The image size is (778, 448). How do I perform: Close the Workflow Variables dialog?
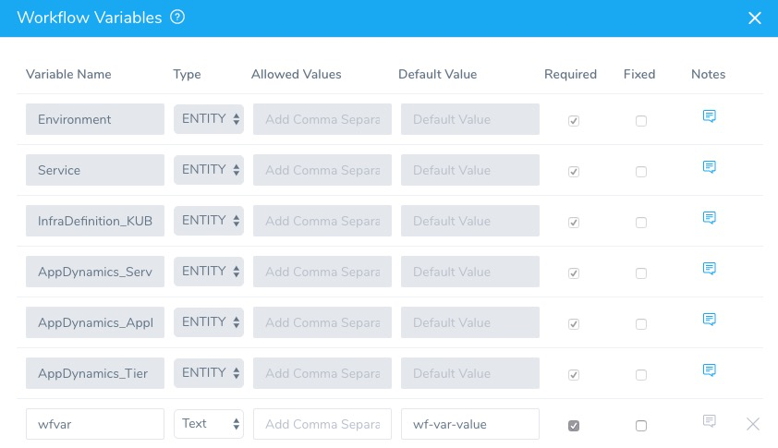[x=755, y=18]
